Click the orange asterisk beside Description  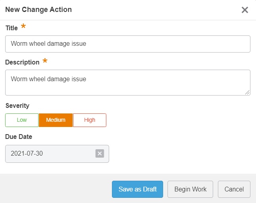click(45, 61)
